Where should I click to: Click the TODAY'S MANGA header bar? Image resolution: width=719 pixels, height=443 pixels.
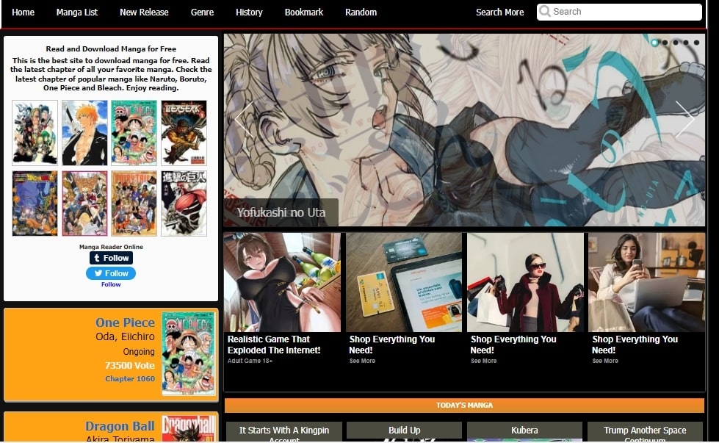[464, 406]
